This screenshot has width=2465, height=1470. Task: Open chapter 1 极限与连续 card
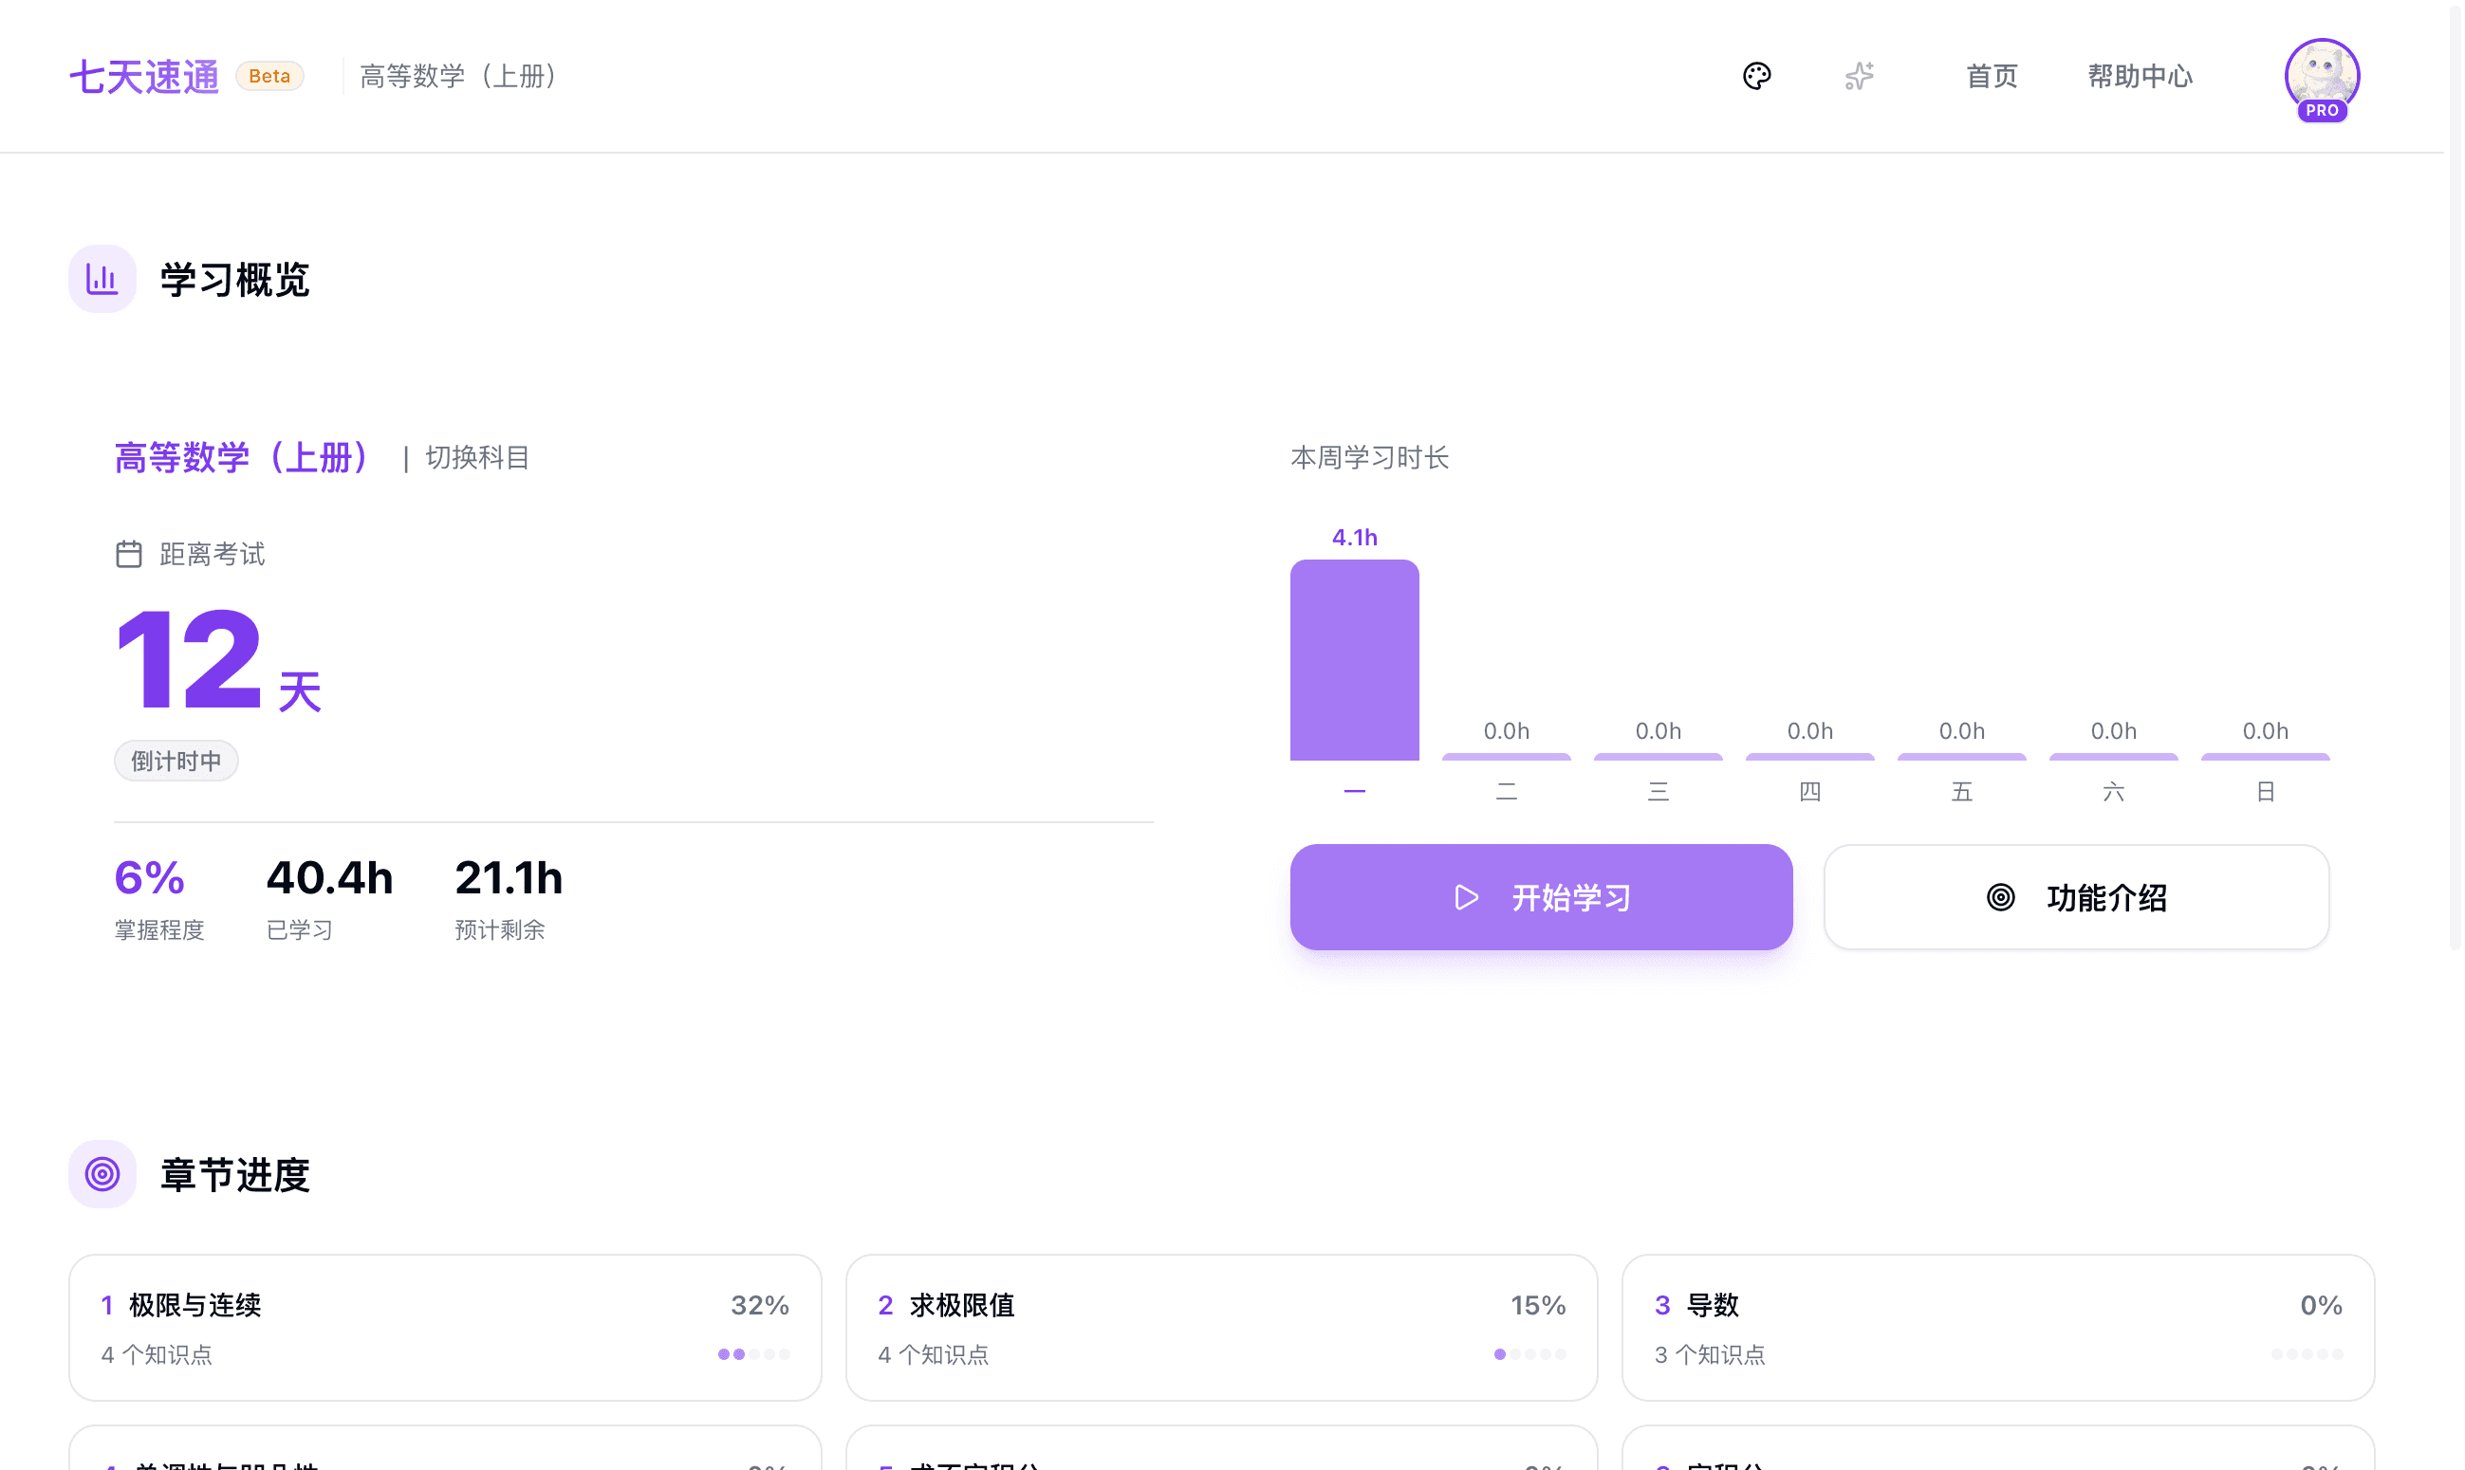coord(445,1329)
